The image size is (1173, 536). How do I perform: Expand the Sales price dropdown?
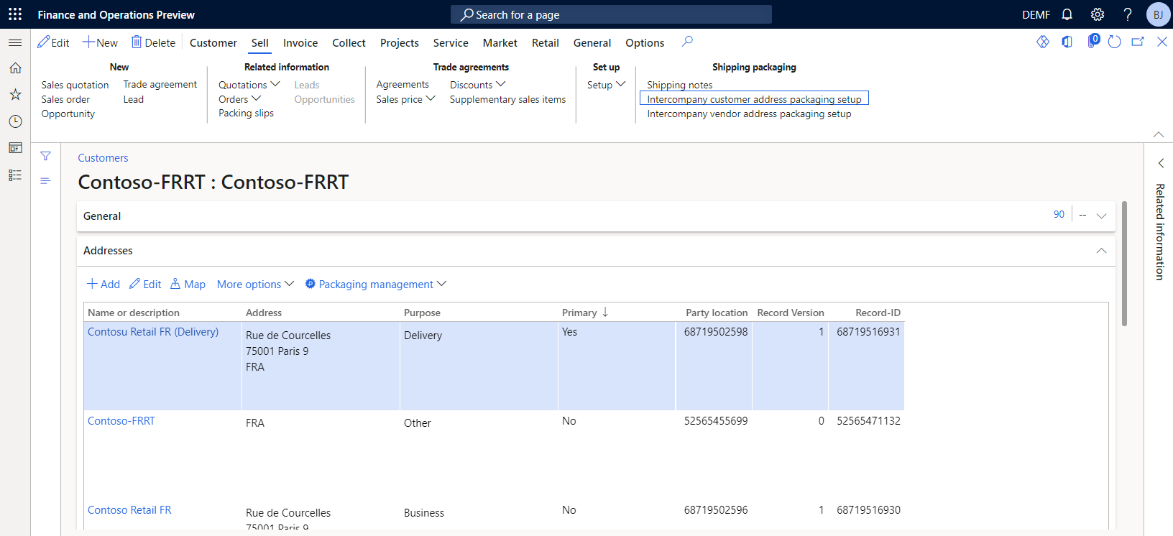(405, 99)
